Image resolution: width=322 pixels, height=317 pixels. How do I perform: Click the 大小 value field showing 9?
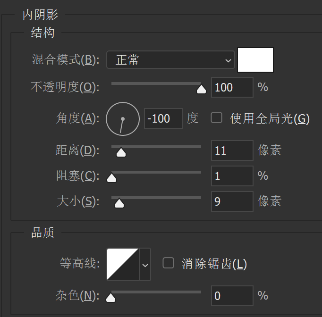[x=232, y=201]
